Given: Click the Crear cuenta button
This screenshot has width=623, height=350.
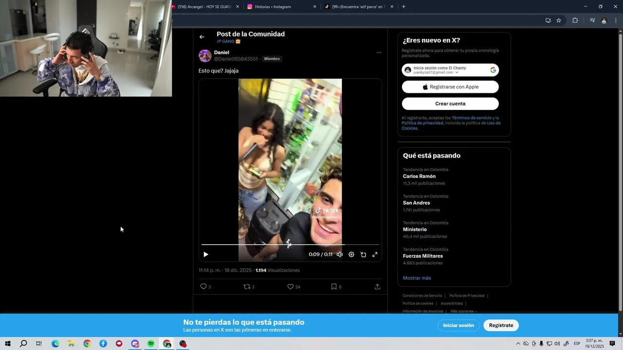Looking at the screenshot, I should pyautogui.click(x=450, y=104).
